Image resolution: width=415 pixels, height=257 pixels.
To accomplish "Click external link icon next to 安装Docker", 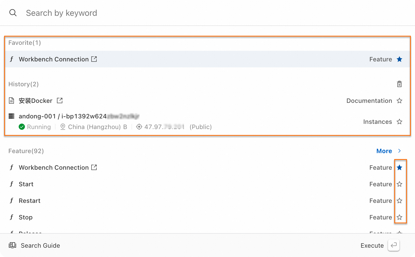I will click(x=60, y=101).
